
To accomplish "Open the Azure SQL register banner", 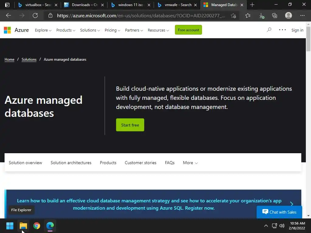I will [149, 204].
